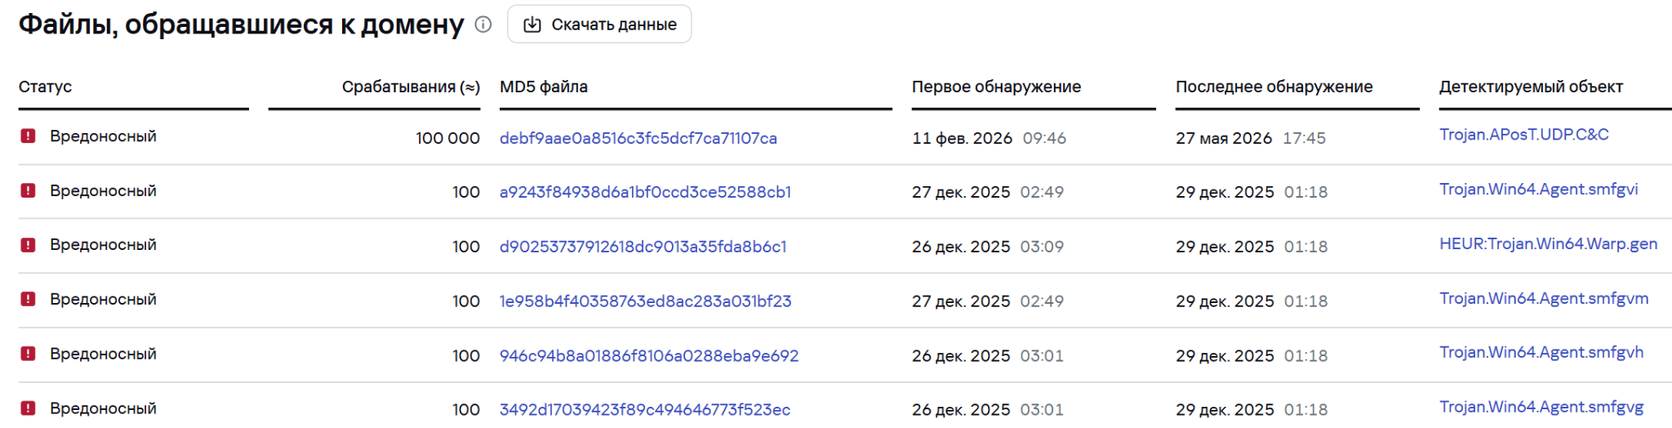Screen dimensions: 1672x428
Task: Open MD5 hash a9243f84938d6a1bf0ccd3ce52588cb1
Action: (645, 192)
